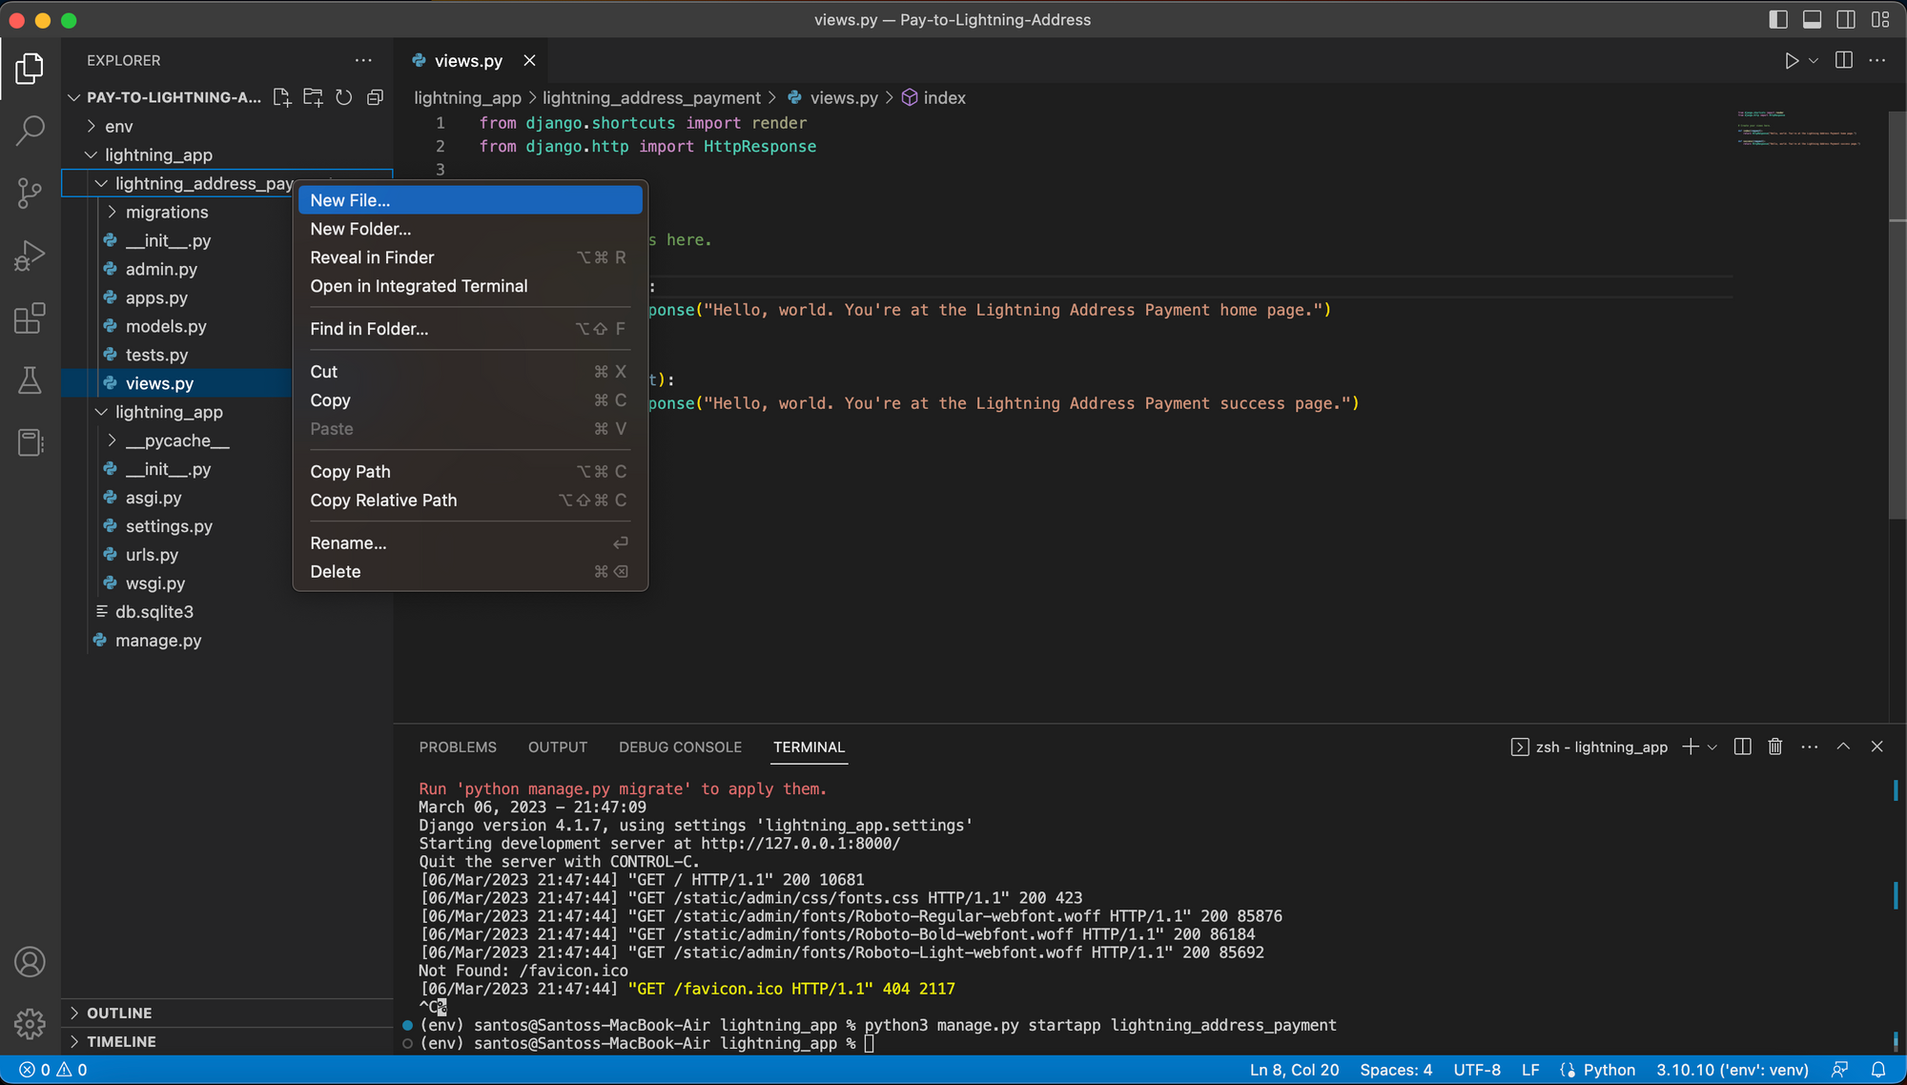1907x1085 pixels.
Task: Open the Search view in activity bar
Action: [x=30, y=131]
